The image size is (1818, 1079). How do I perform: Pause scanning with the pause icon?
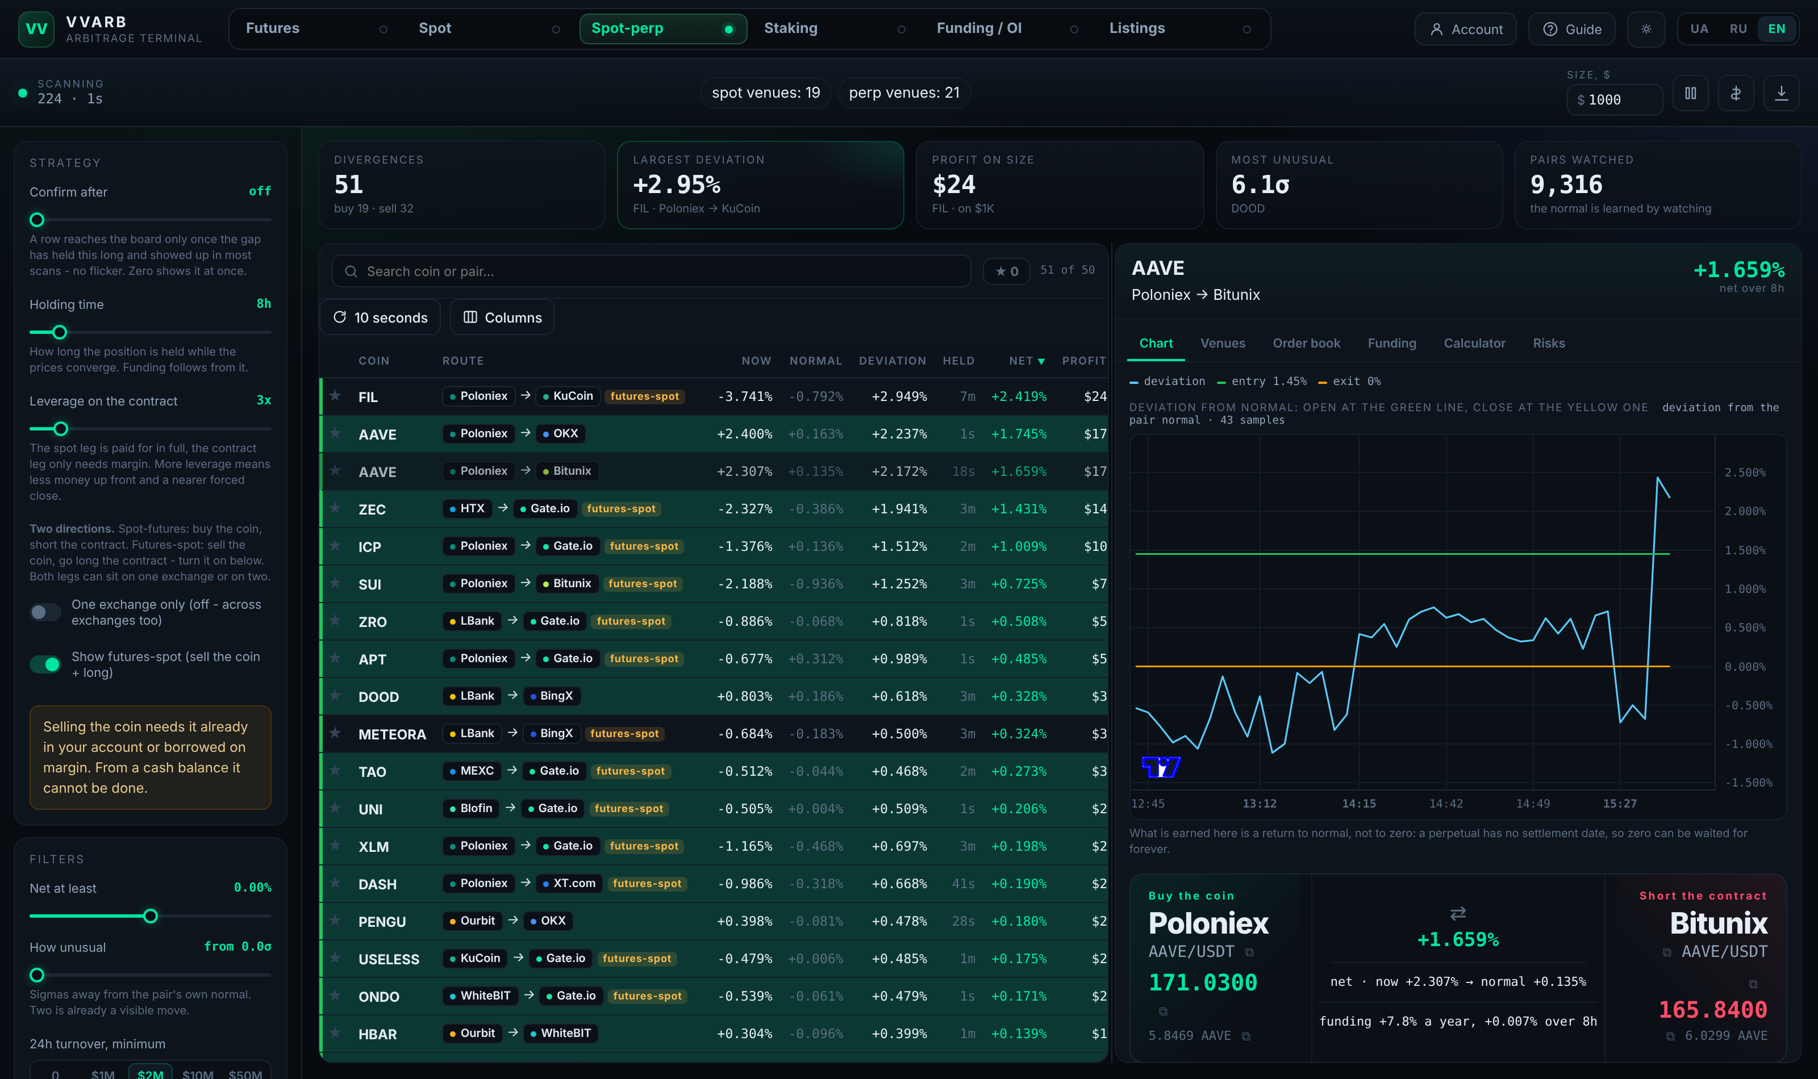[1691, 93]
